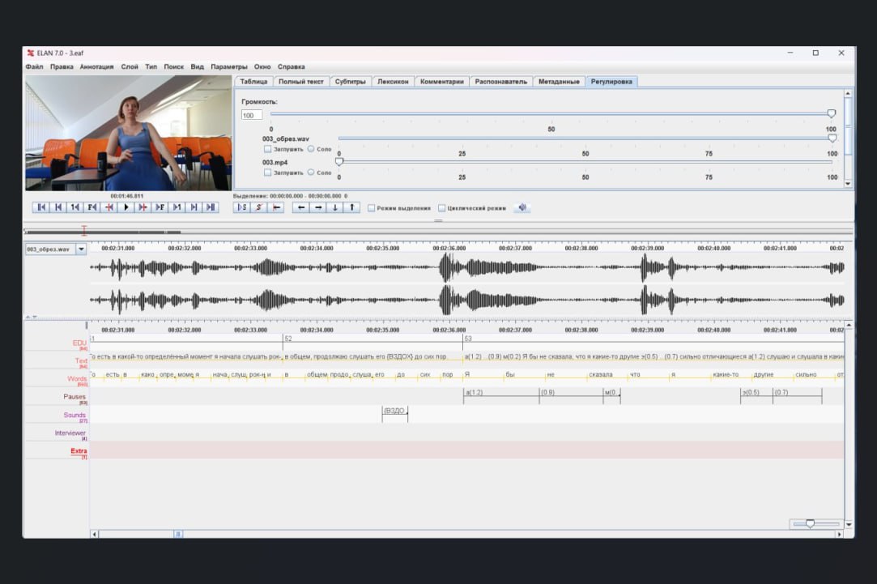Select the Соло radio for 003.mp4
Image resolution: width=877 pixels, height=584 pixels.
click(311, 173)
